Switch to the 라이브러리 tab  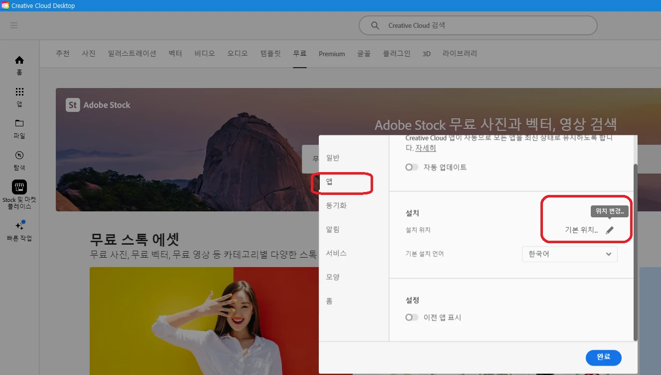tap(460, 53)
